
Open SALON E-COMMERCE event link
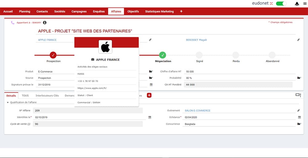click(x=197, y=110)
